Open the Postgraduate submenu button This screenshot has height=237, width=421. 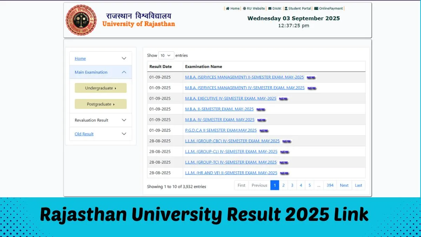101,104
